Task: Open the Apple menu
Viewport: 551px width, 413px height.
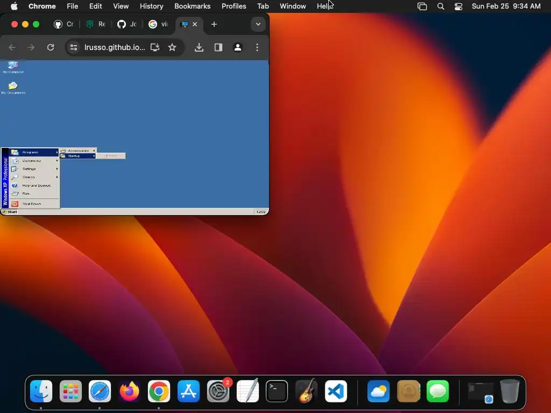Action: [x=13, y=6]
